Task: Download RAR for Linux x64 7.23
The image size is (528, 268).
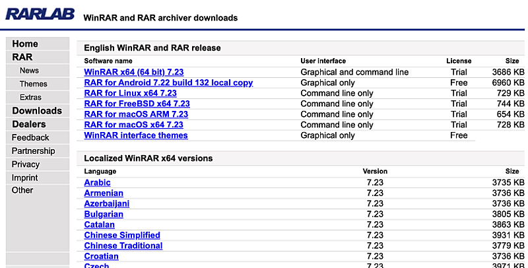Action: click(x=130, y=93)
